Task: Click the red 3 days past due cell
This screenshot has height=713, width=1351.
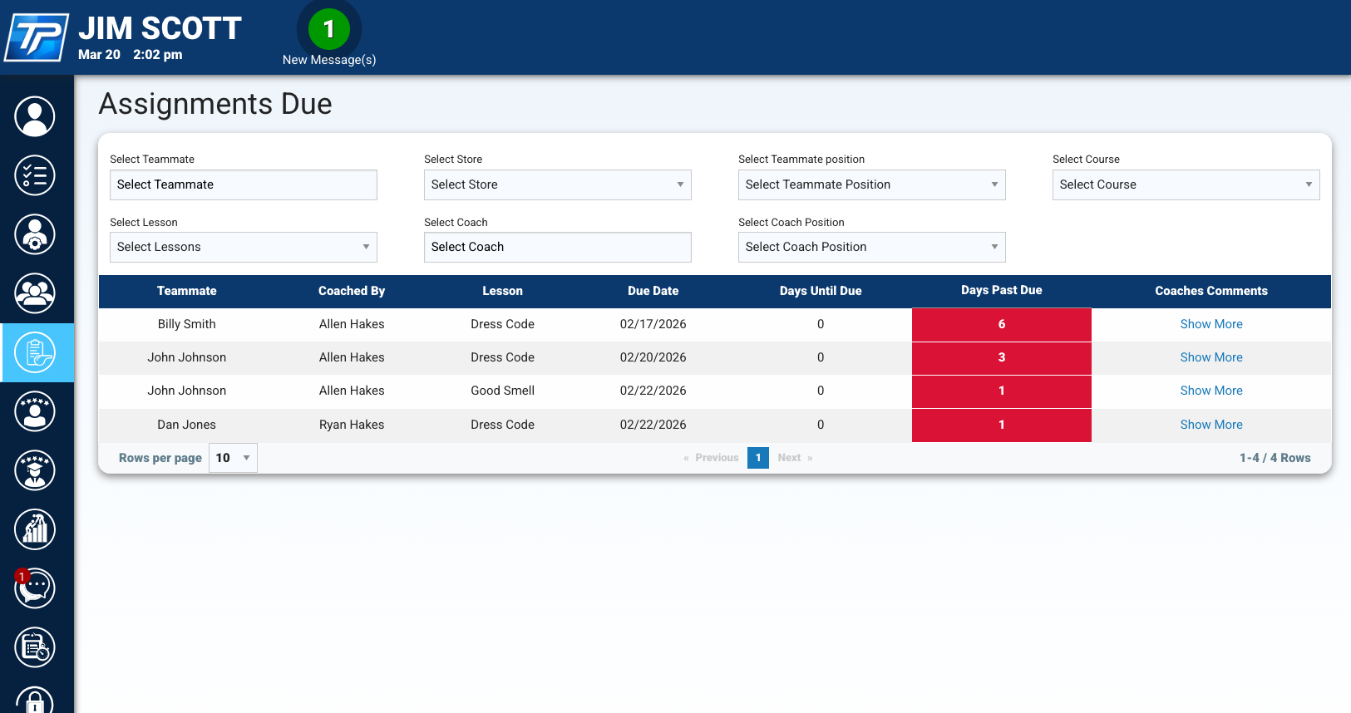Action: click(x=1002, y=357)
